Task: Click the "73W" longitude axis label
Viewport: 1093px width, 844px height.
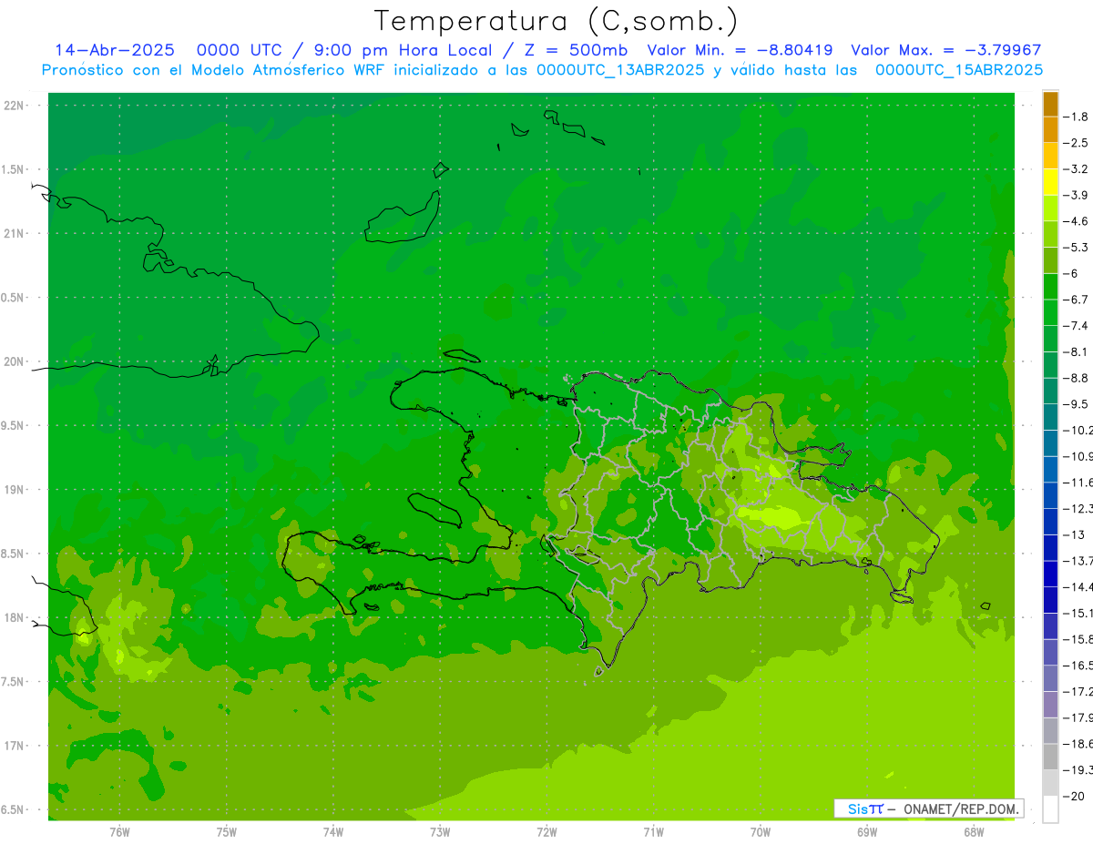Action: tap(440, 831)
